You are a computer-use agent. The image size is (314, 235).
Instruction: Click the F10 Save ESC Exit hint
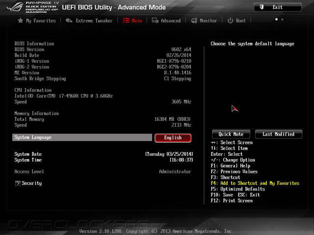point(235,195)
